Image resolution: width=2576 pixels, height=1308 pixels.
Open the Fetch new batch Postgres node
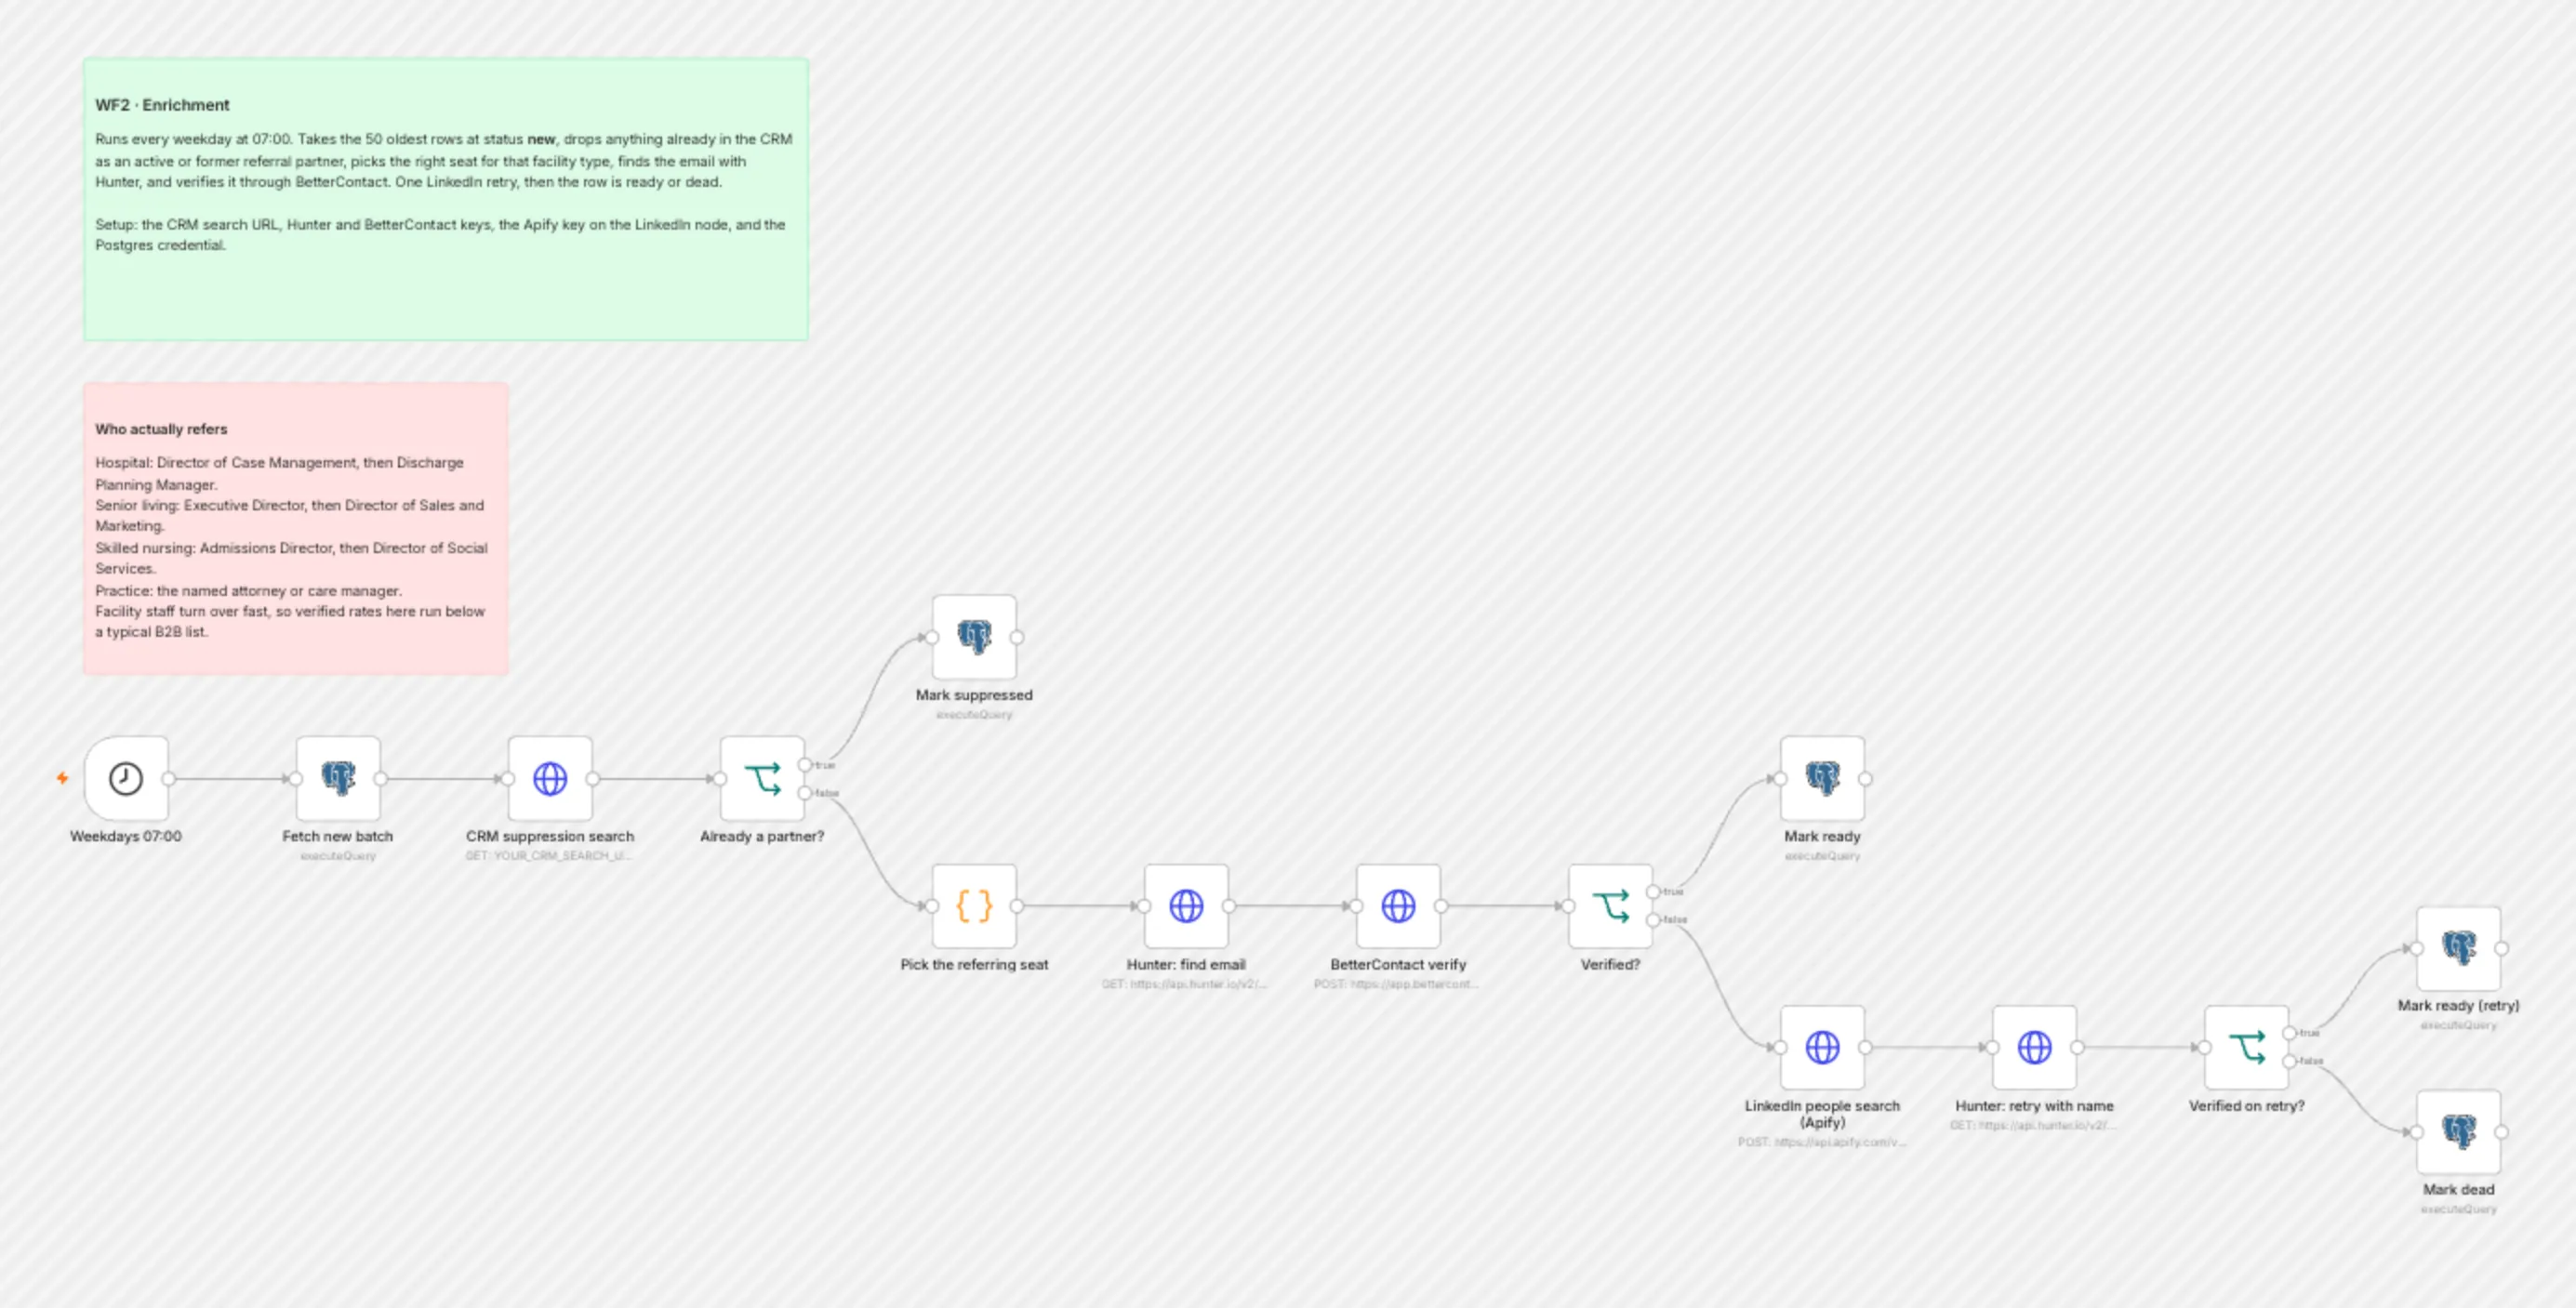point(338,778)
